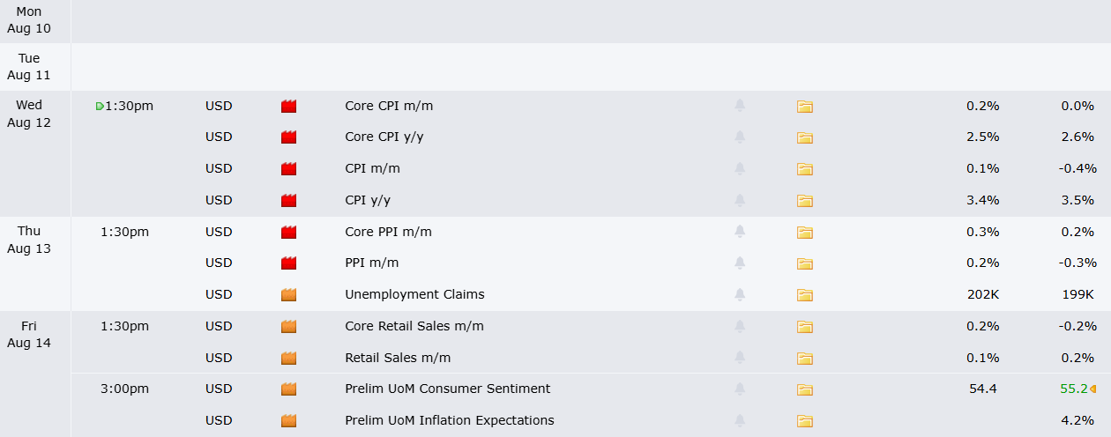Open the detail folder for Core CPI m/m

tap(804, 107)
